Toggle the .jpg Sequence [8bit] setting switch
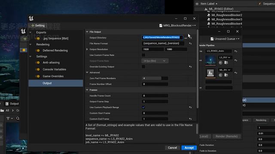275x154 pixels. [37, 38]
